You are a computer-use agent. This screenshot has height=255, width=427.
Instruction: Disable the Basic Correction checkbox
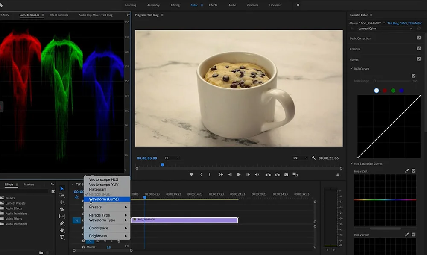(418, 38)
